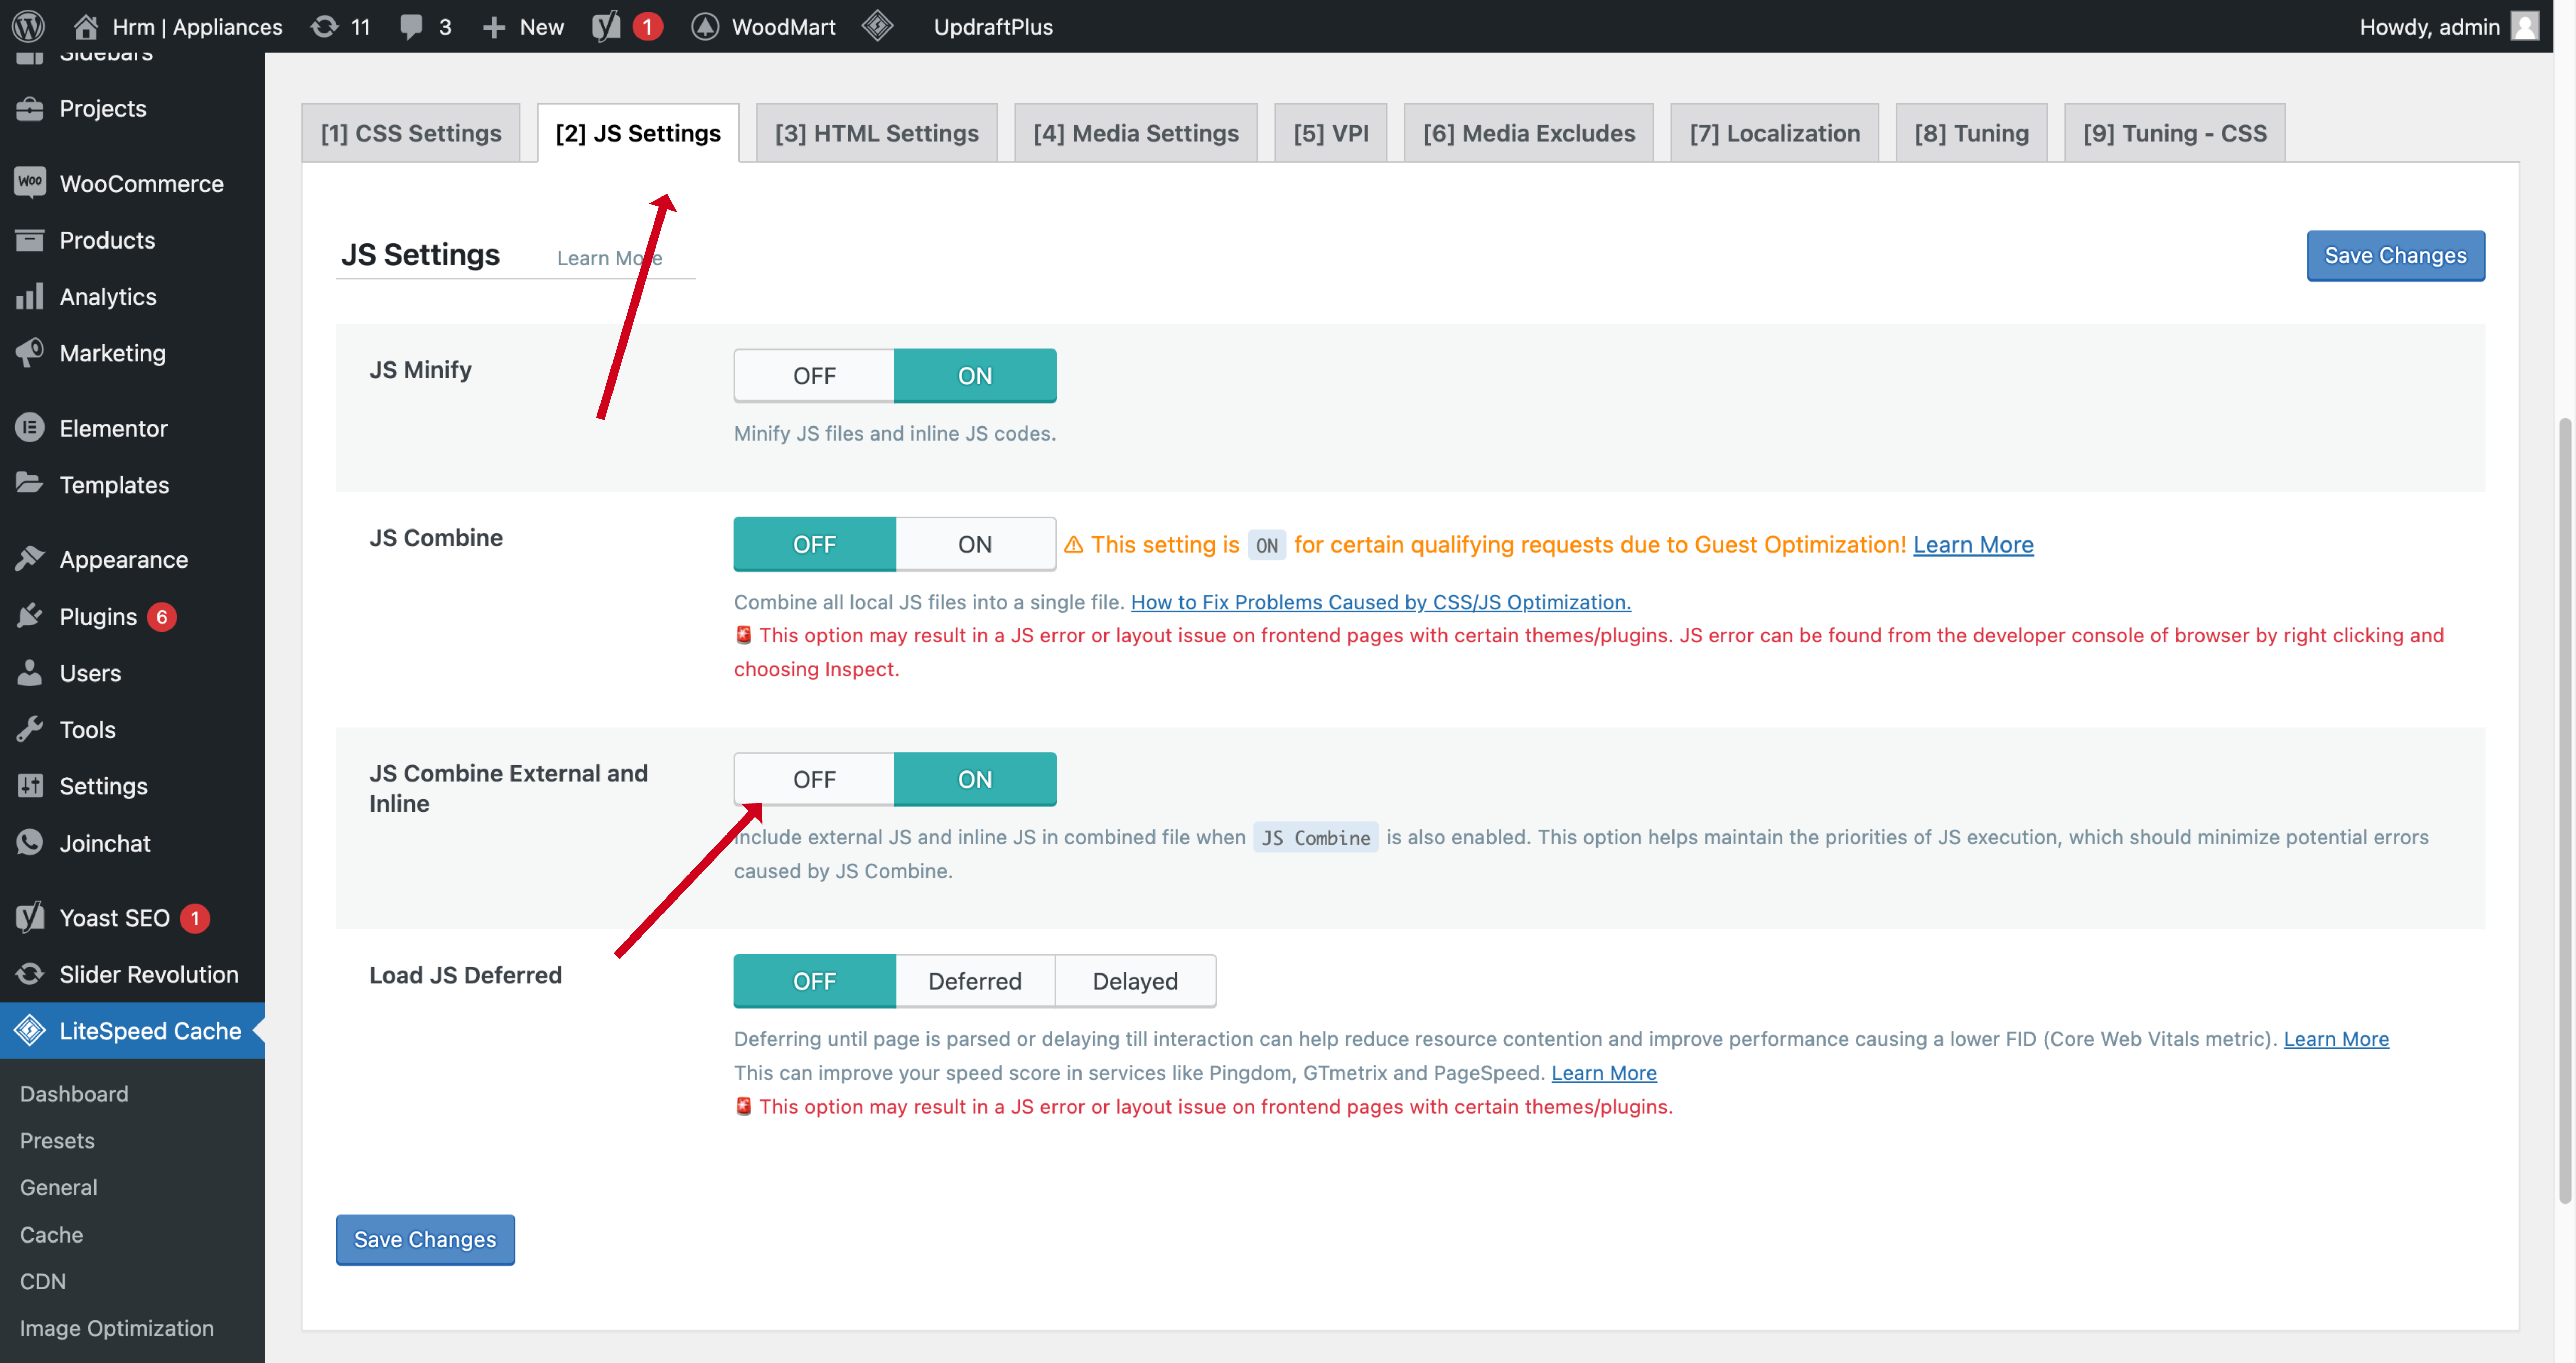The width and height of the screenshot is (2576, 1363).
Task: Set JS Combine to OFF
Action: click(814, 544)
